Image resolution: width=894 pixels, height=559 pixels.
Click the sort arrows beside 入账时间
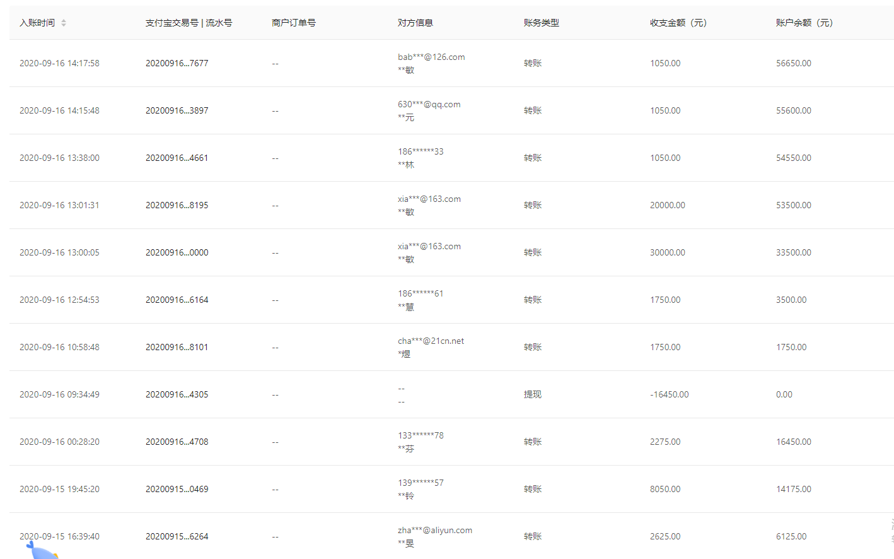64,23
